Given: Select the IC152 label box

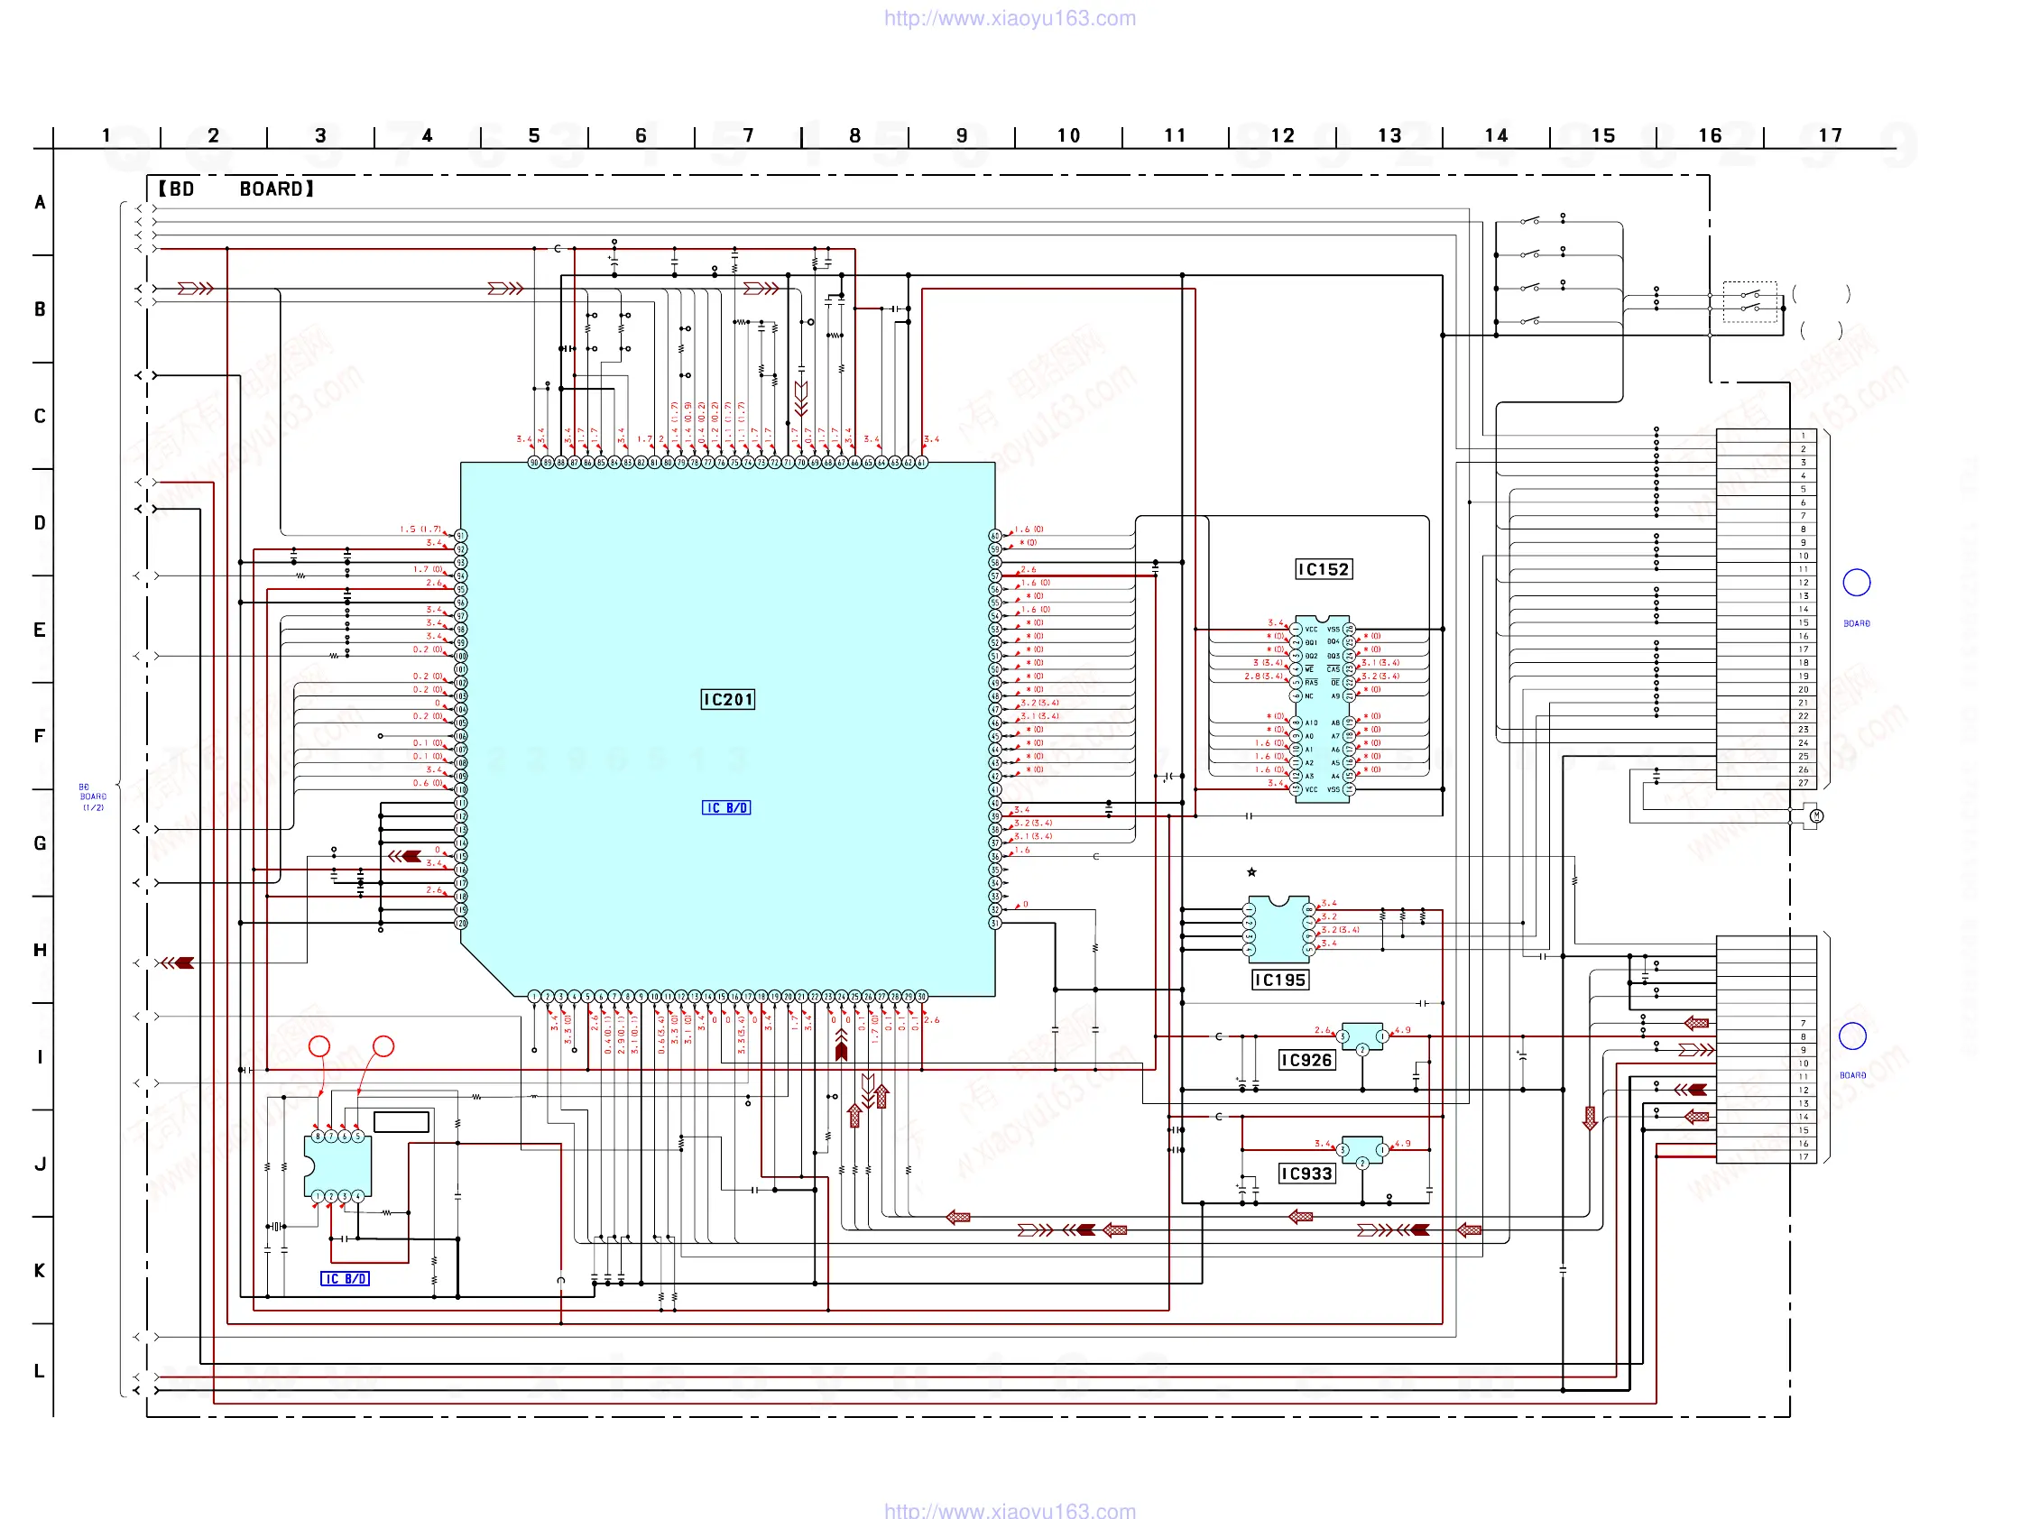Looking at the screenshot, I should (1323, 569).
